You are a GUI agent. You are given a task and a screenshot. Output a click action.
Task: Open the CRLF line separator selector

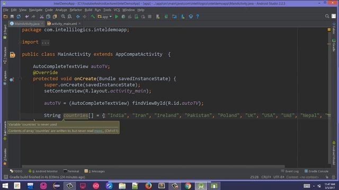click(266, 177)
